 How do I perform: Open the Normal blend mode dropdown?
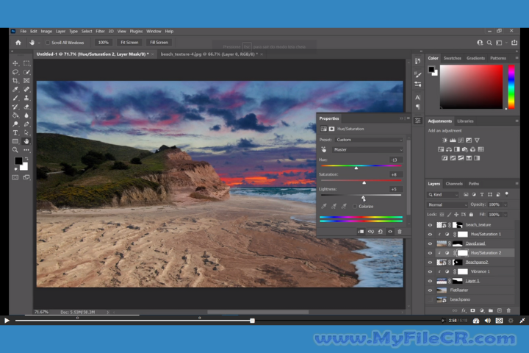pyautogui.click(x=447, y=204)
